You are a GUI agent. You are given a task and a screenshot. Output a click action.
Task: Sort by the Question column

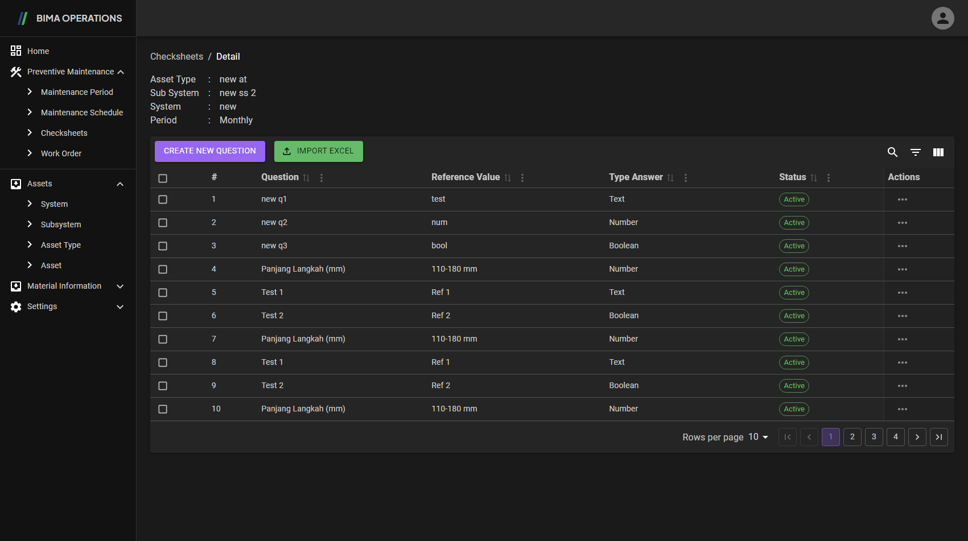tap(306, 178)
